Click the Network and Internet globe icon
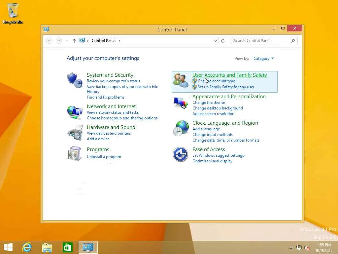The width and height of the screenshot is (338, 254). pos(75,112)
